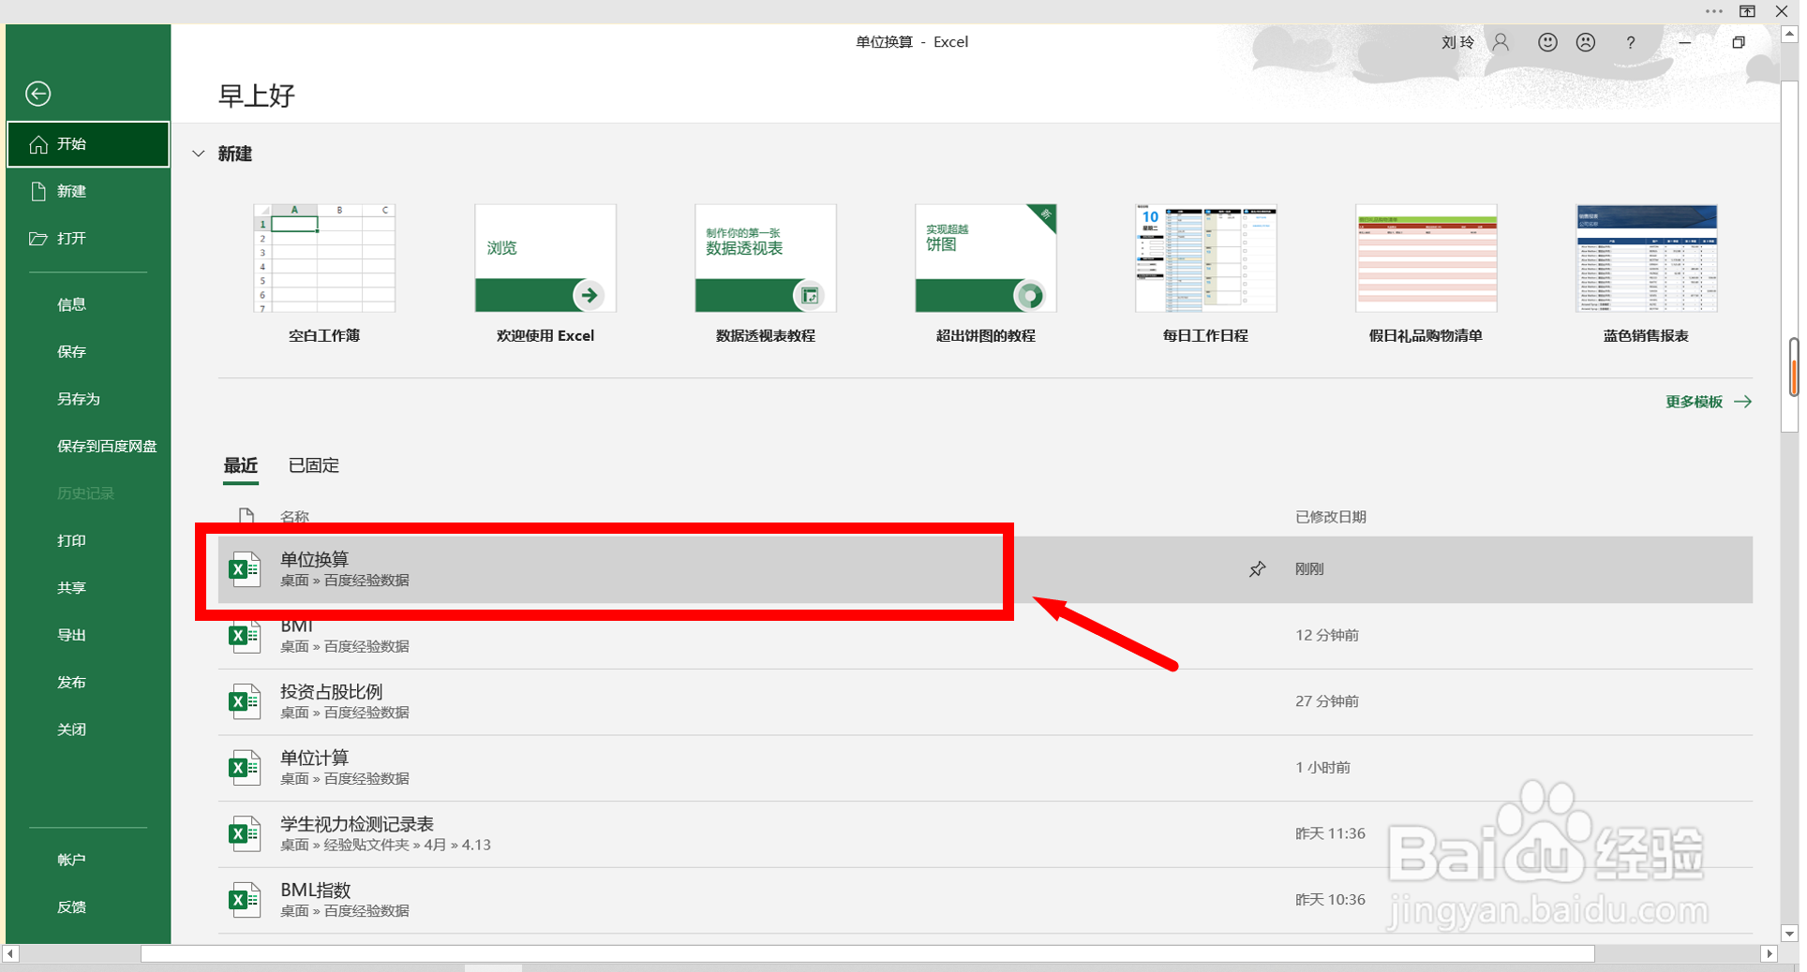Open the 数据透视表教程 template
Image resolution: width=1807 pixels, height=972 pixels.
point(766,258)
